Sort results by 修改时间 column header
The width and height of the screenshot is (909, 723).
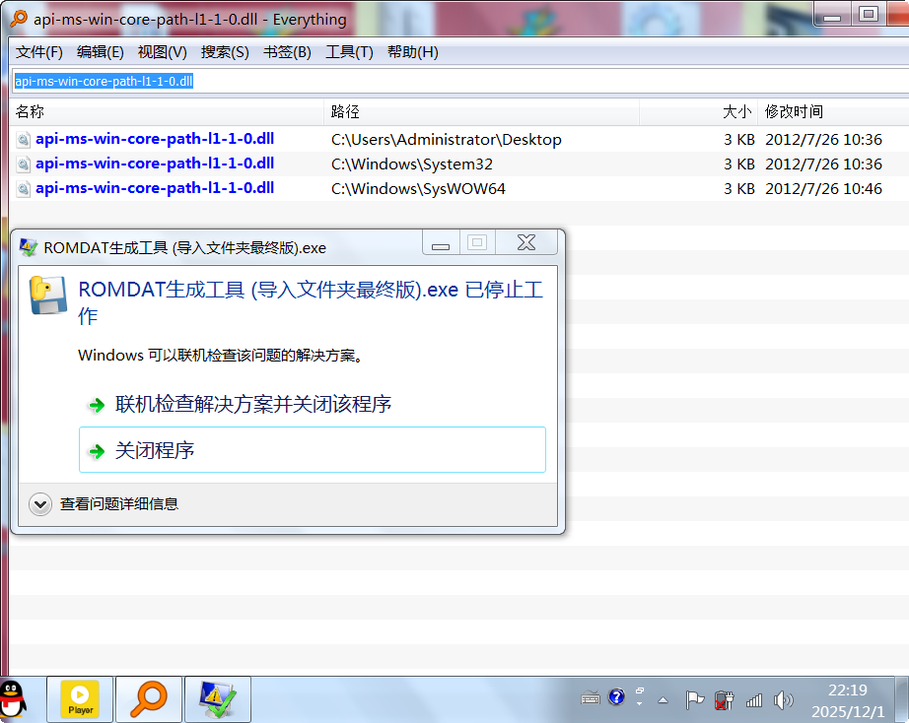[x=794, y=112]
